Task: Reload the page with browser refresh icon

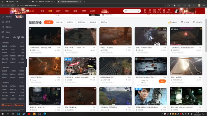Action: point(12,5)
